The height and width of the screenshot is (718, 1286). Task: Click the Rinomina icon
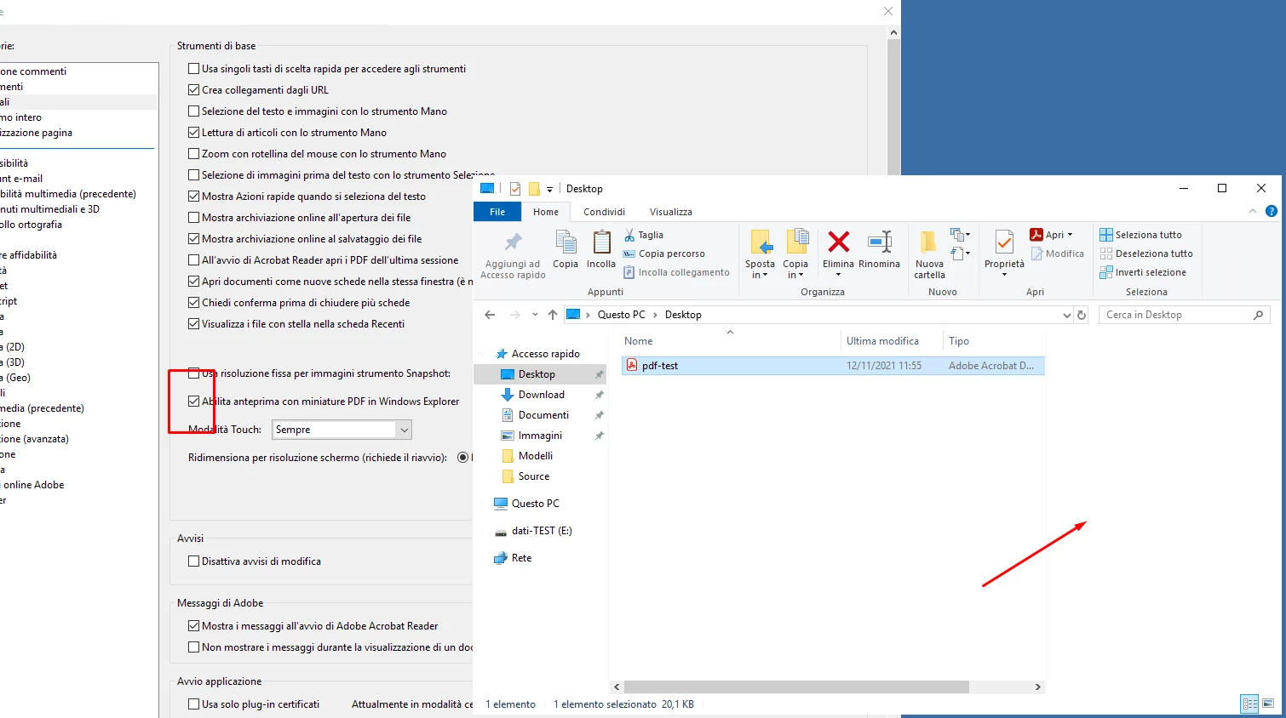pos(880,242)
